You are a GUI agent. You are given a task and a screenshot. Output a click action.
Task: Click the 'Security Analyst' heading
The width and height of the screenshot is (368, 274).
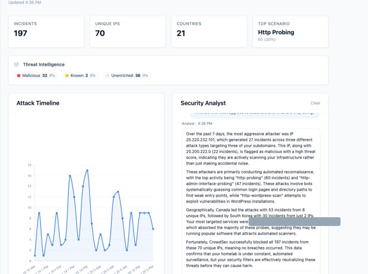coord(203,103)
